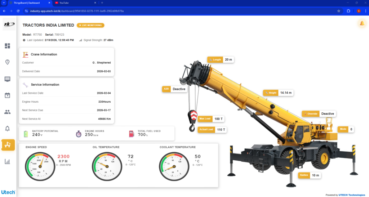Open the browser three-dot menu
Screen dimensions: 369x197
click(x=365, y=11)
